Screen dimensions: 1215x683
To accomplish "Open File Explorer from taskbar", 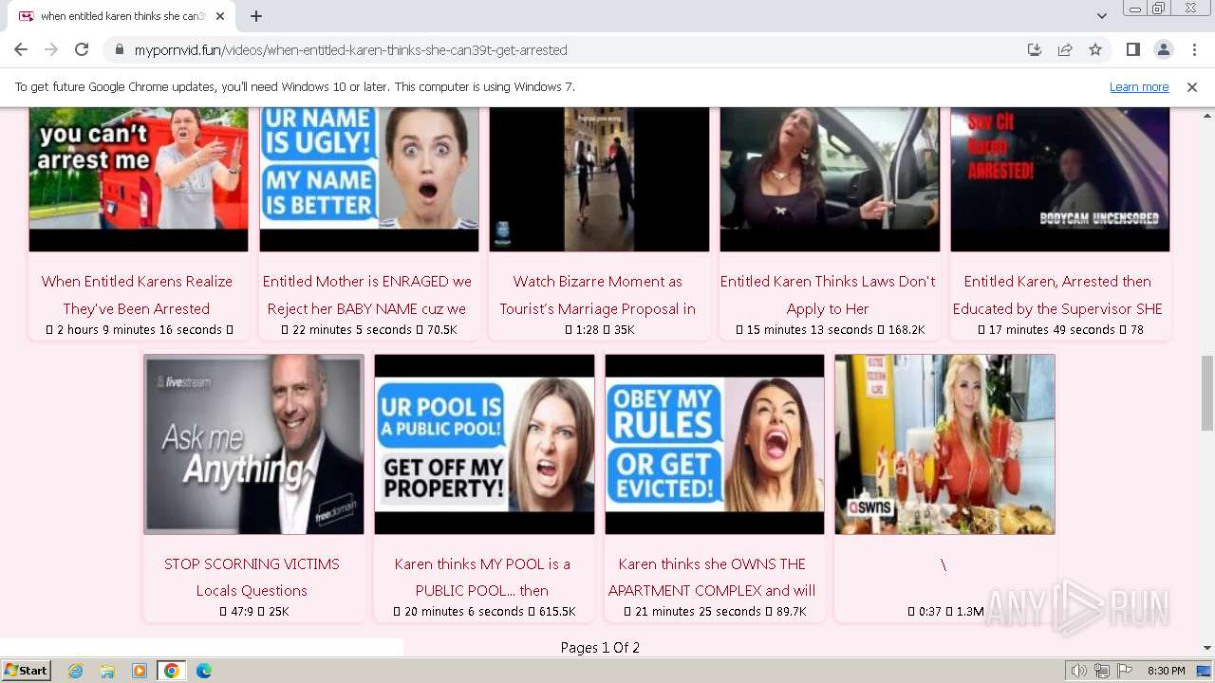I will point(107,671).
